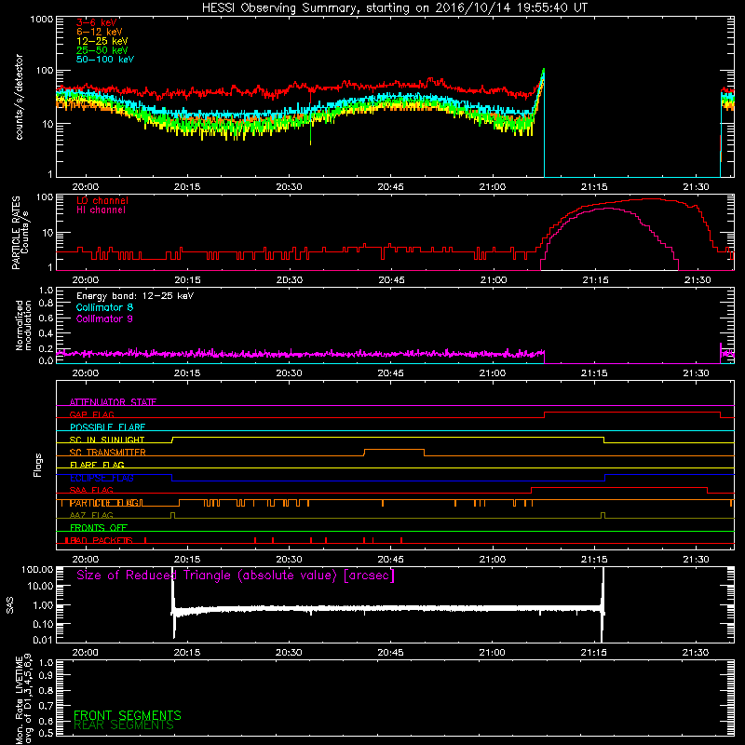Select the POSSIBLE FLARE flag label
This screenshot has width=745, height=745.
pyautogui.click(x=107, y=427)
